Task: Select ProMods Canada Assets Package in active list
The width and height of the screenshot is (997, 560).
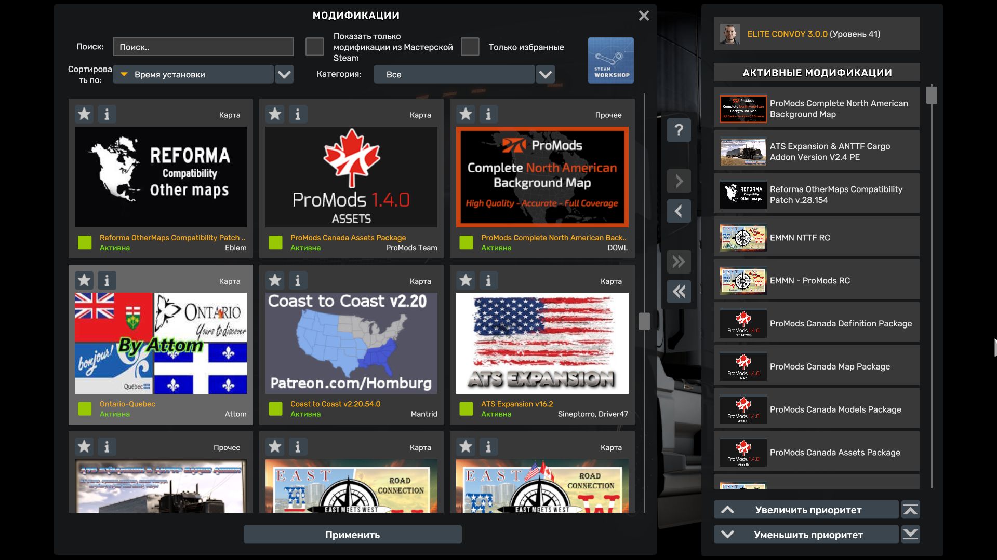Action: tap(817, 453)
